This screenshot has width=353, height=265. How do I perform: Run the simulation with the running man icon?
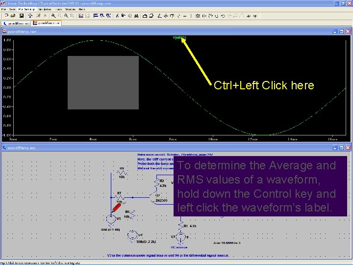tap(38, 16)
